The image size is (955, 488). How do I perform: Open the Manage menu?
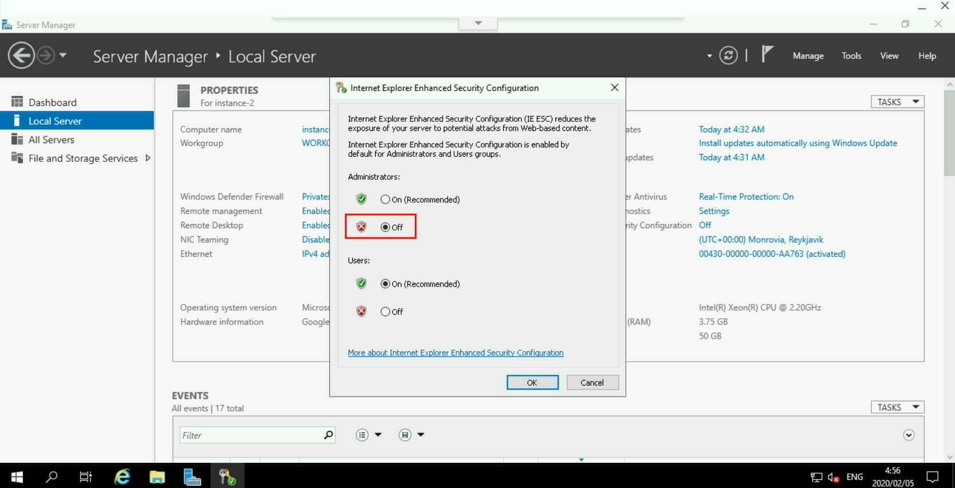[808, 55]
